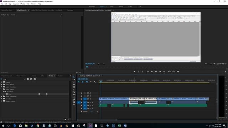Switch to the Color workspace

coord(112,7)
